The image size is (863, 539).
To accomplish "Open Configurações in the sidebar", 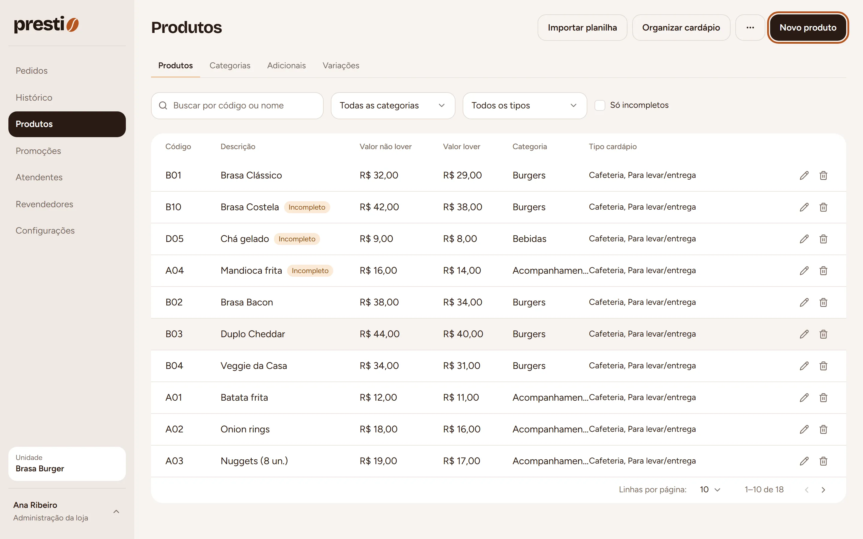I will tap(67, 231).
